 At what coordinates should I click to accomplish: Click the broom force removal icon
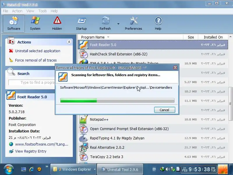click(x=11, y=60)
